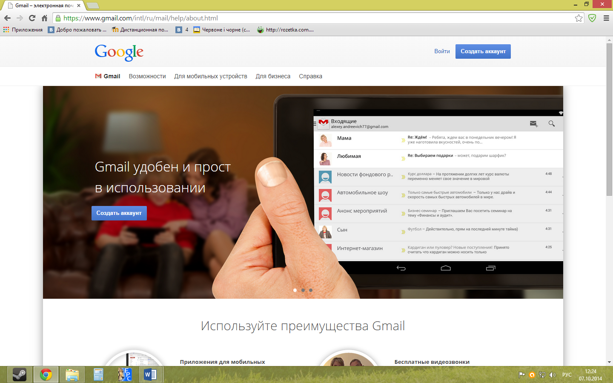This screenshot has height=383, width=613.
Task: Reload the page with the refresh icon
Action: pyautogui.click(x=32, y=18)
